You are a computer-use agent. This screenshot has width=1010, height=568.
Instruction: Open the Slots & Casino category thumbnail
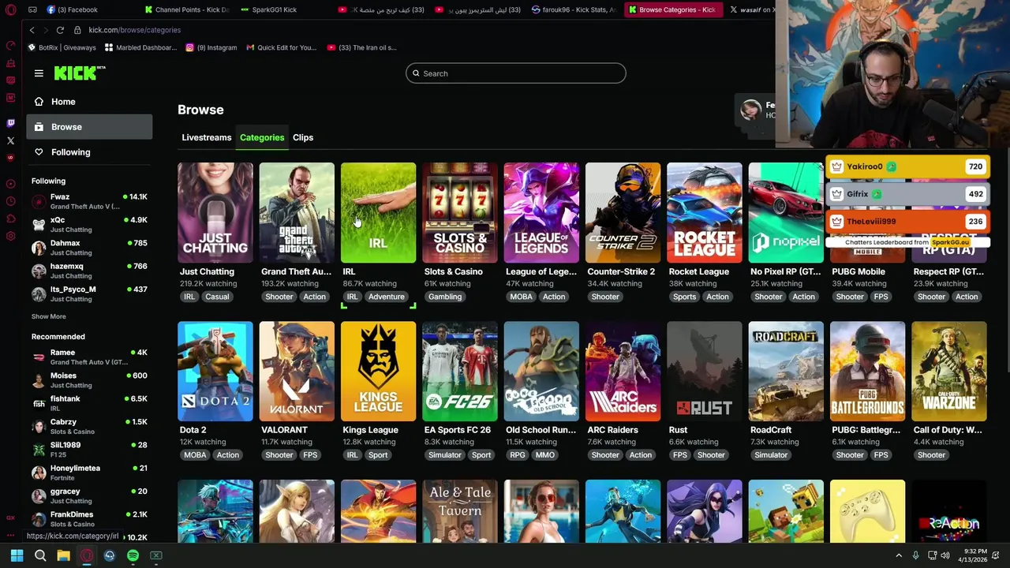(460, 213)
